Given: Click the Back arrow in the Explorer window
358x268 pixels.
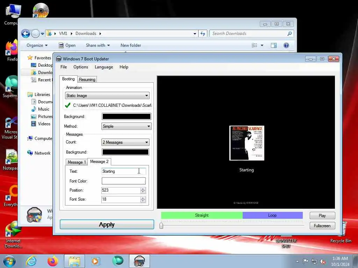Looking at the screenshot, I should click(26, 34).
